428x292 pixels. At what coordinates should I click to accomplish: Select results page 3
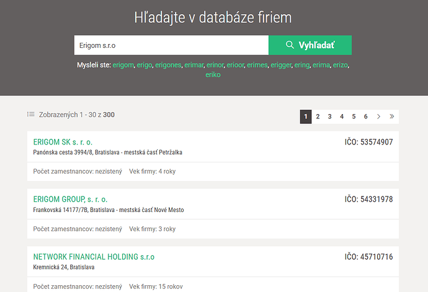pos(330,117)
